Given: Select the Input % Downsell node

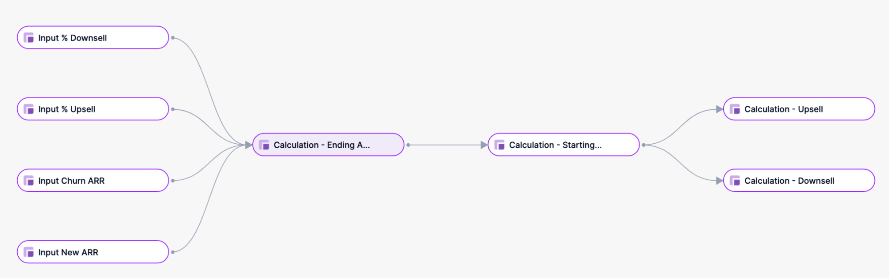Looking at the screenshot, I should [x=93, y=37].
